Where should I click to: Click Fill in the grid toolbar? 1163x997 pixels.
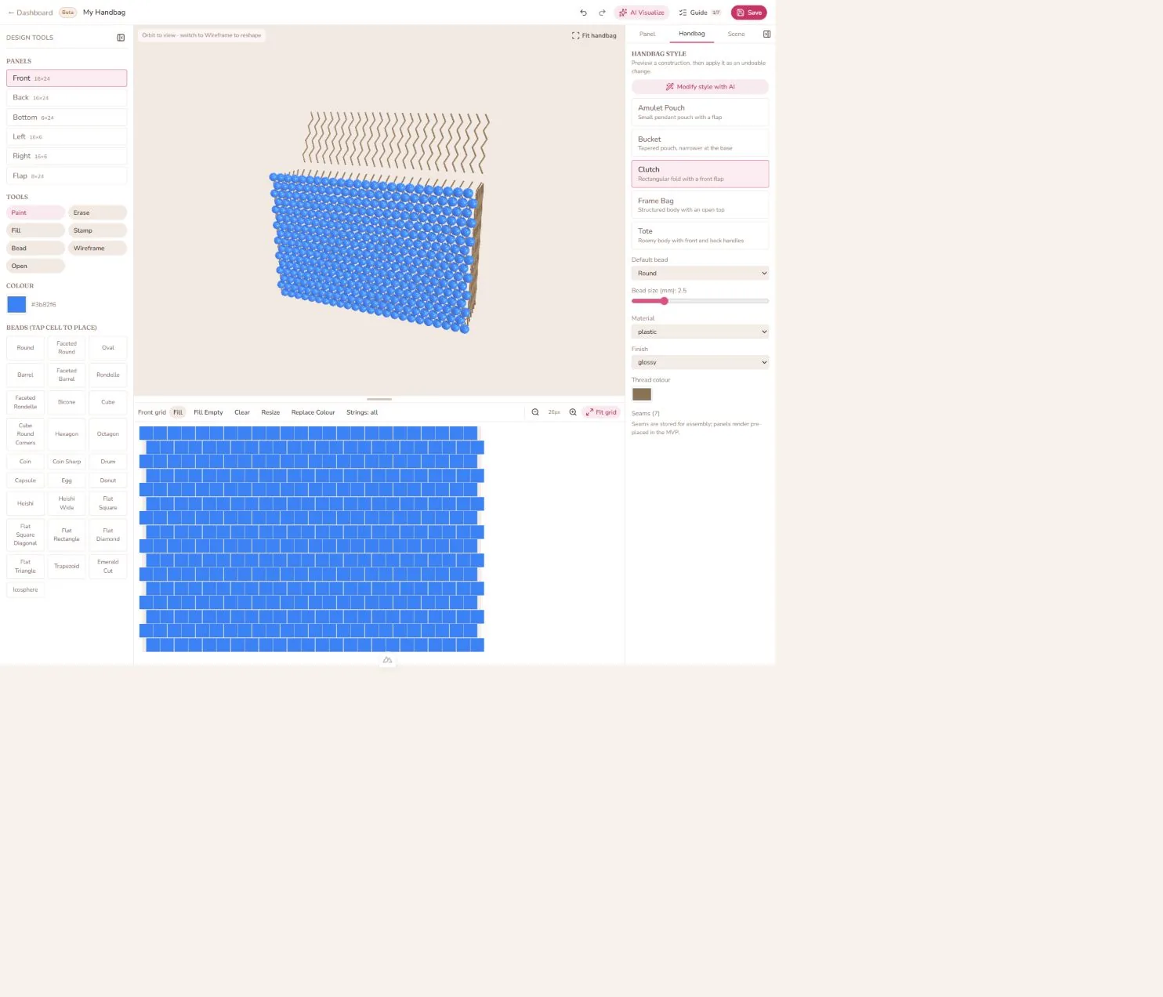pyautogui.click(x=178, y=412)
